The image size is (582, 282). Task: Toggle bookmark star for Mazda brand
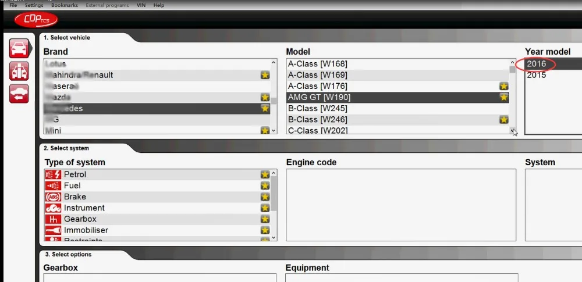[x=265, y=97]
